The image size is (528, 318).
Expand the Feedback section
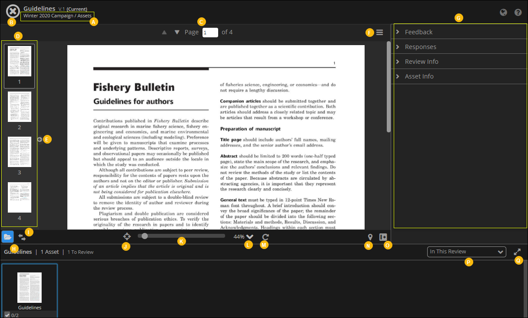coord(418,32)
